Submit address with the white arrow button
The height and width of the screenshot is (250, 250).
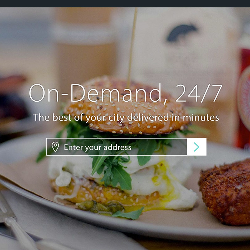pos(197,147)
